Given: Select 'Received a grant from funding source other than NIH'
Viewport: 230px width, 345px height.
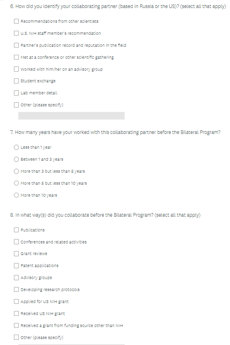Looking at the screenshot, I should [16, 325].
